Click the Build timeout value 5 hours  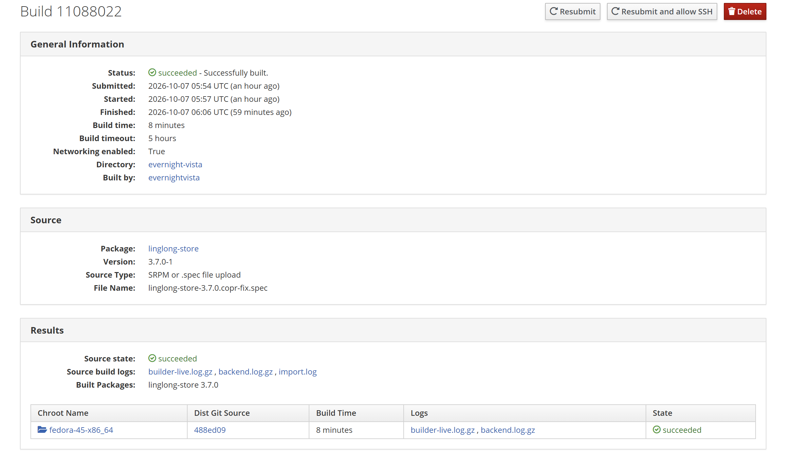coord(162,138)
